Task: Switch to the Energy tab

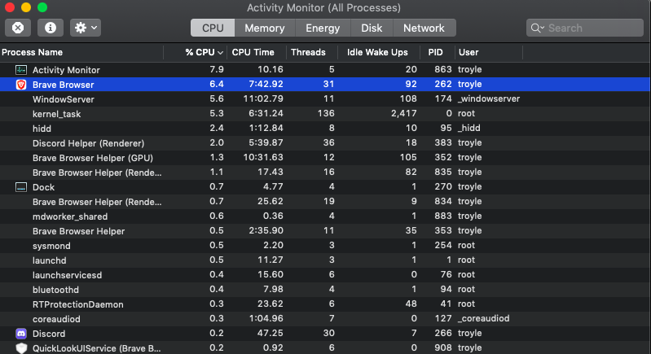Action: [x=323, y=28]
